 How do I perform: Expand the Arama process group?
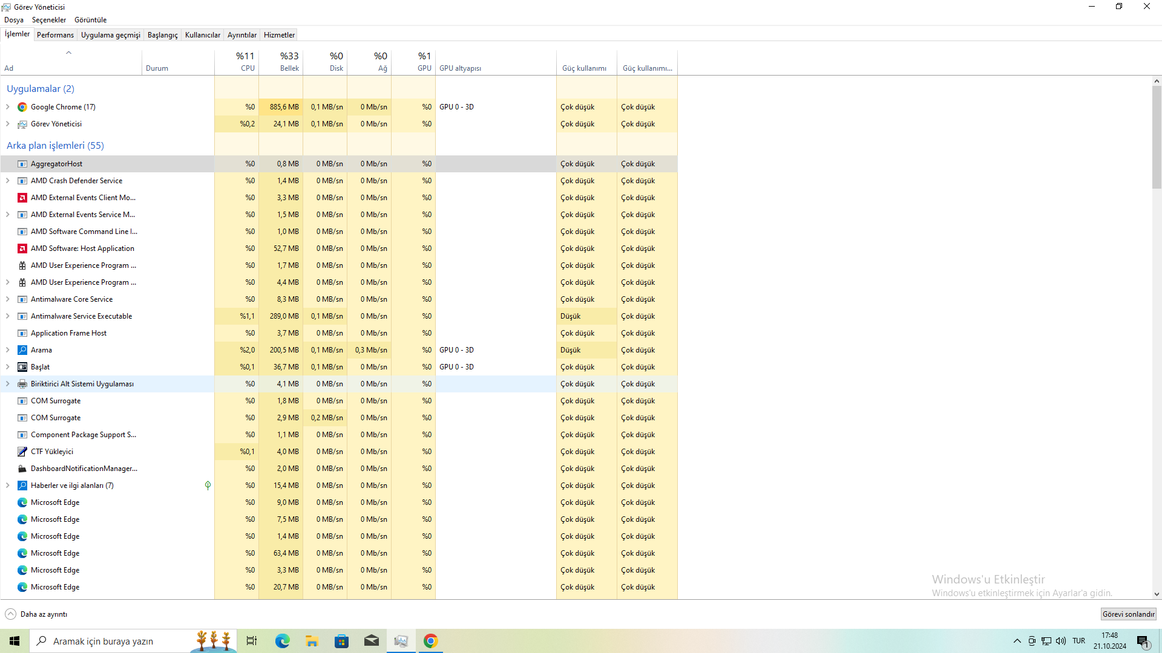[x=7, y=350]
